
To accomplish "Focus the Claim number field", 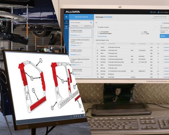I will point(165,28).
